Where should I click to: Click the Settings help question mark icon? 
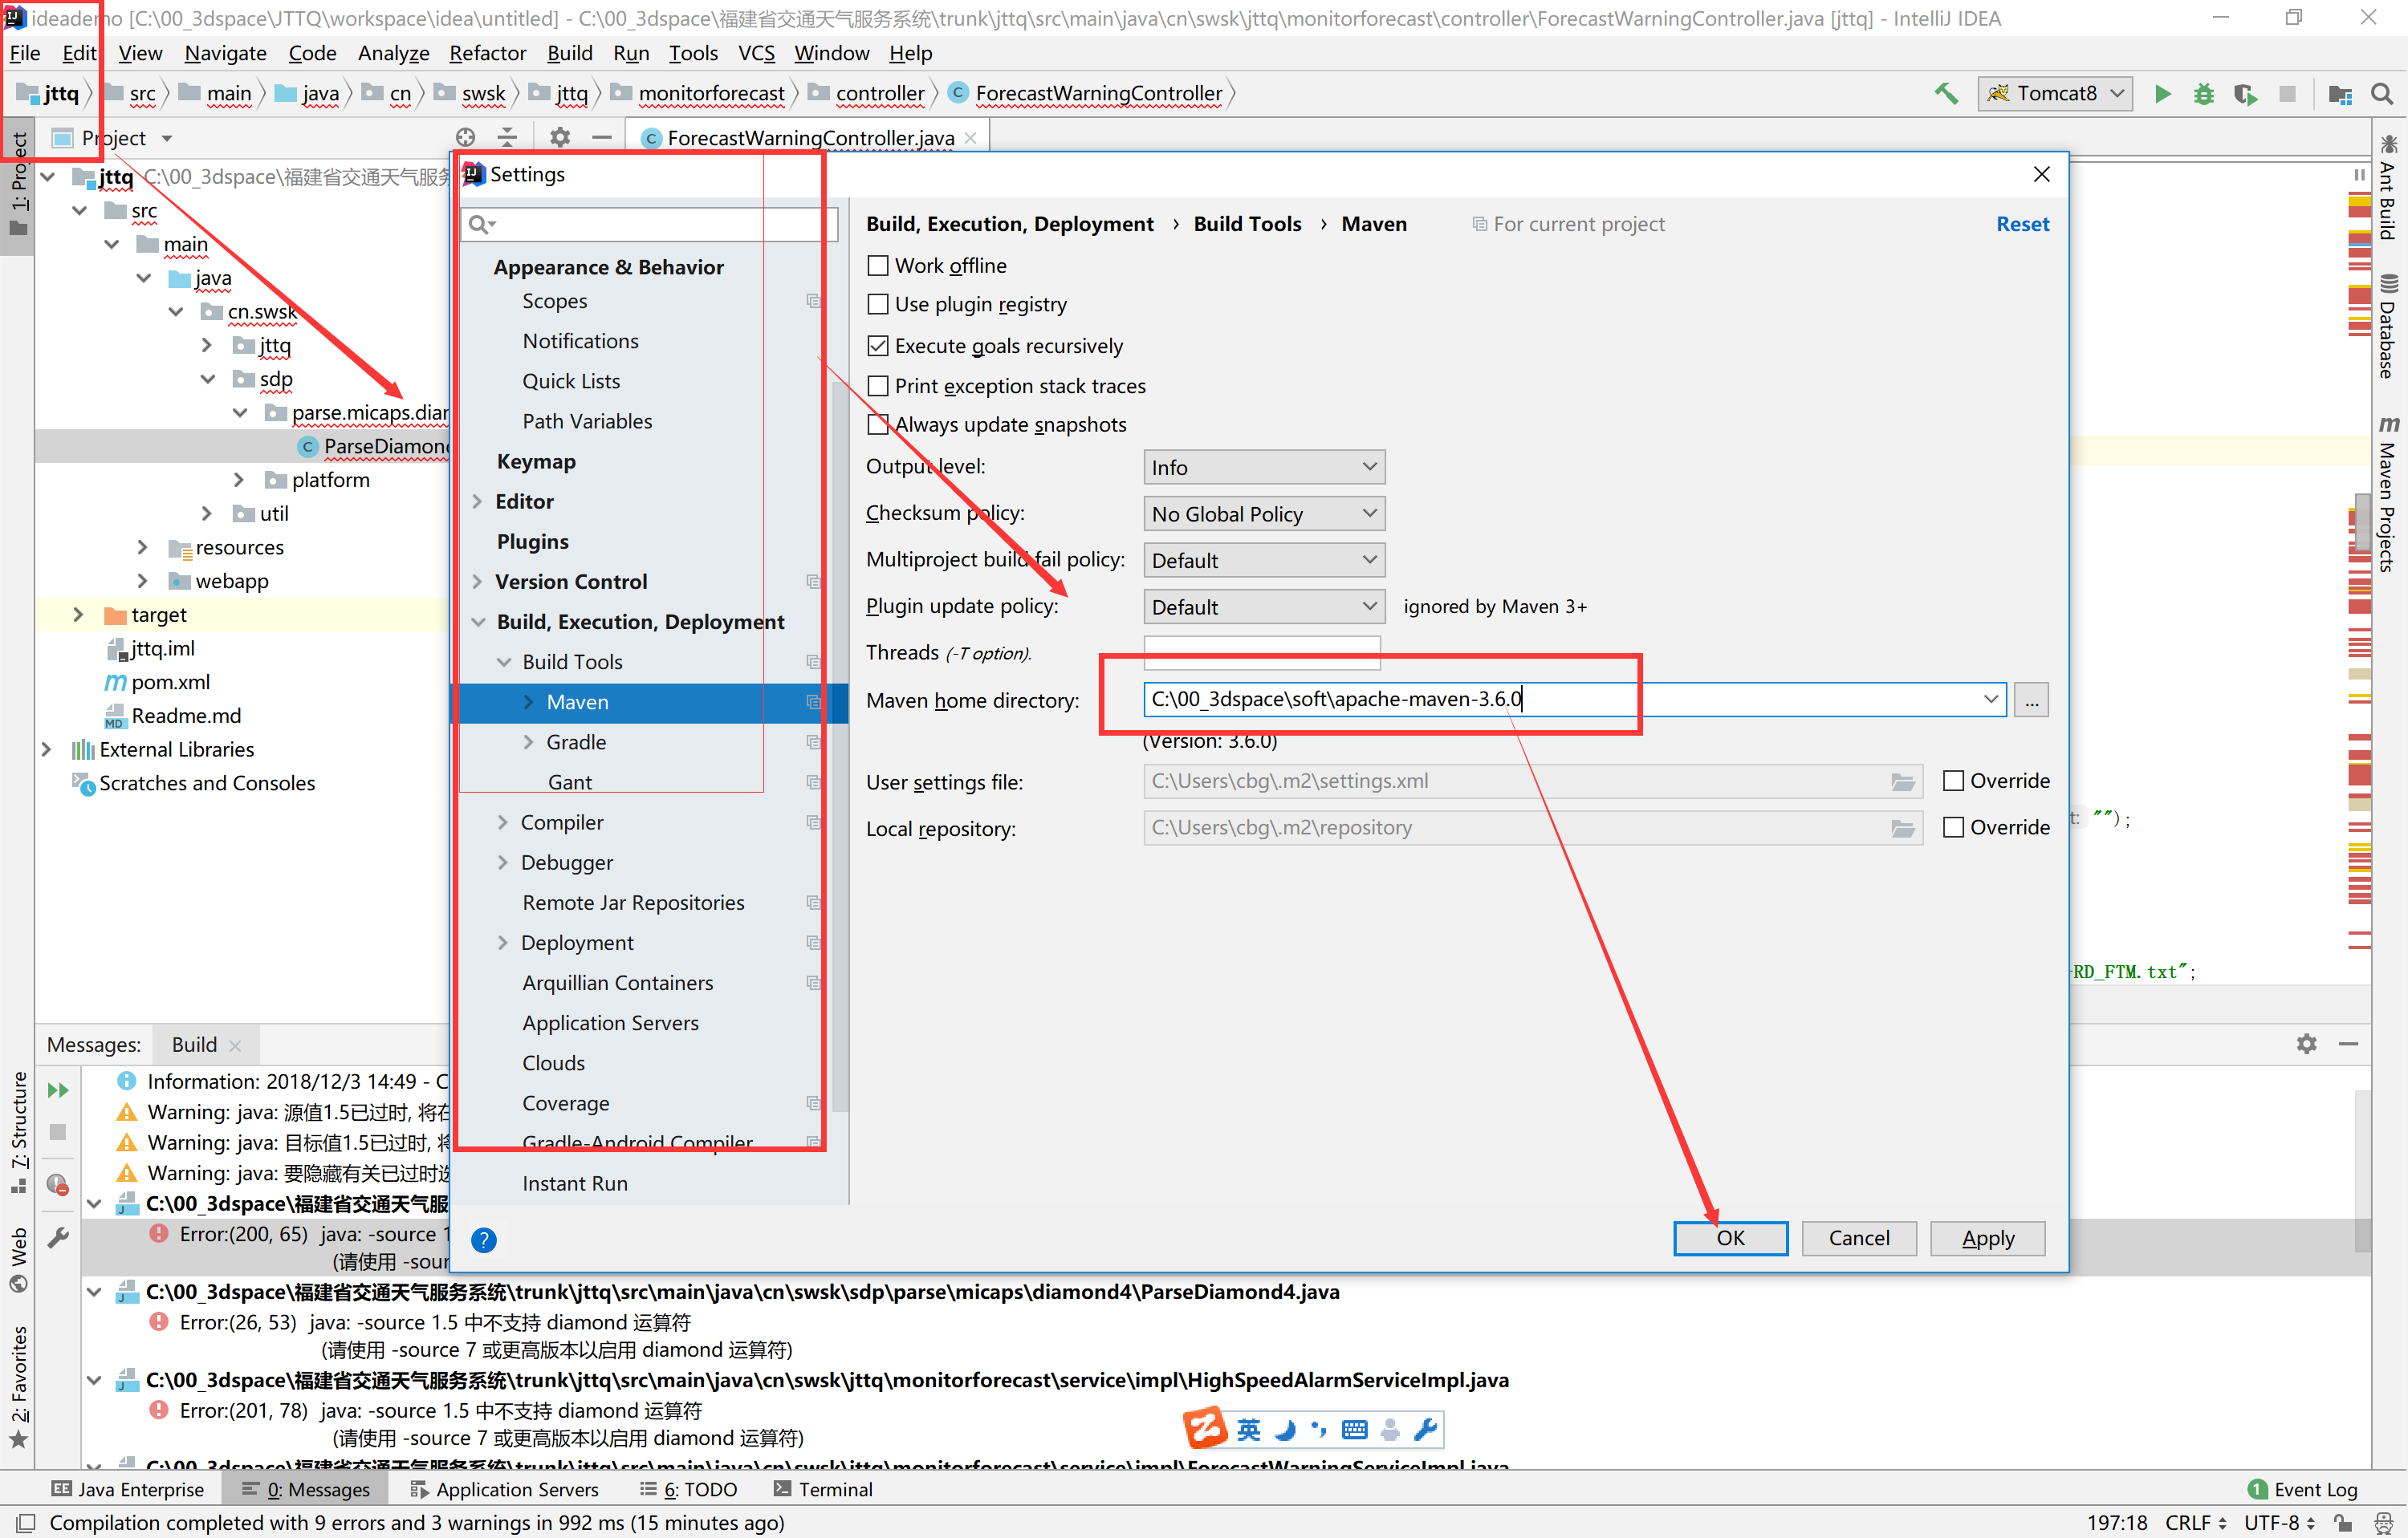click(x=484, y=1240)
